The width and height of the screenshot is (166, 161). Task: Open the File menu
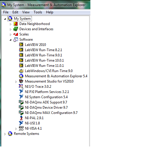tap(6, 12)
